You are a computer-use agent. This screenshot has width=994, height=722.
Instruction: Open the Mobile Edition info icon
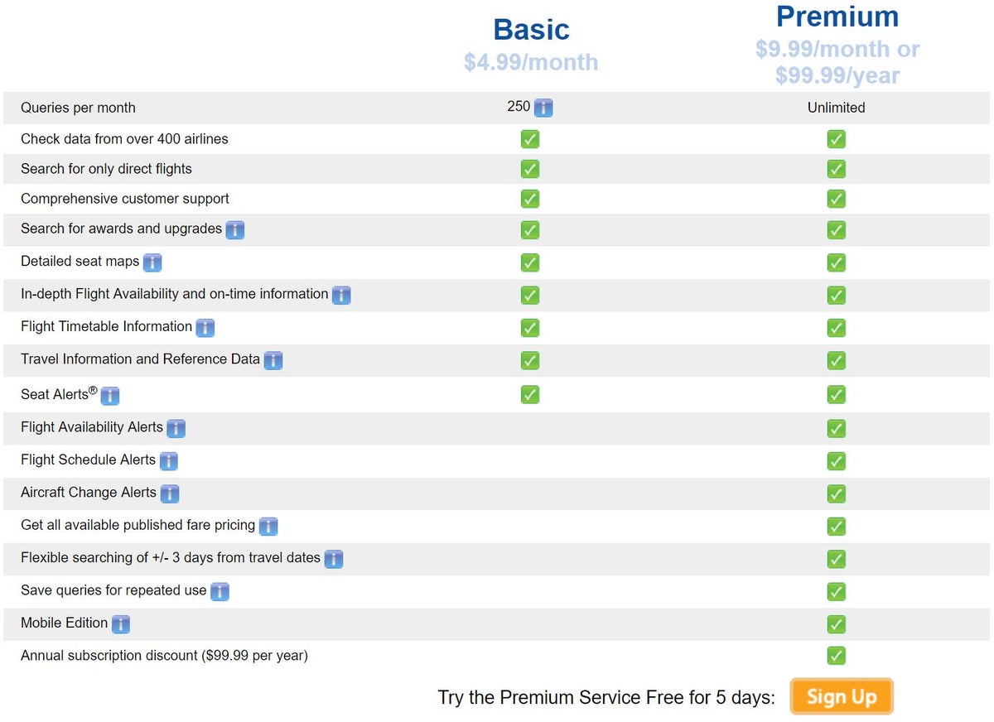pyautogui.click(x=122, y=623)
